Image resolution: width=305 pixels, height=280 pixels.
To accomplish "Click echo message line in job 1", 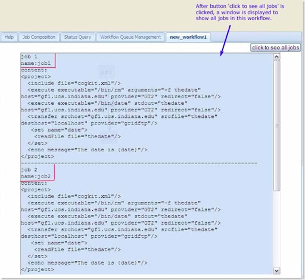I will tap(88, 150).
